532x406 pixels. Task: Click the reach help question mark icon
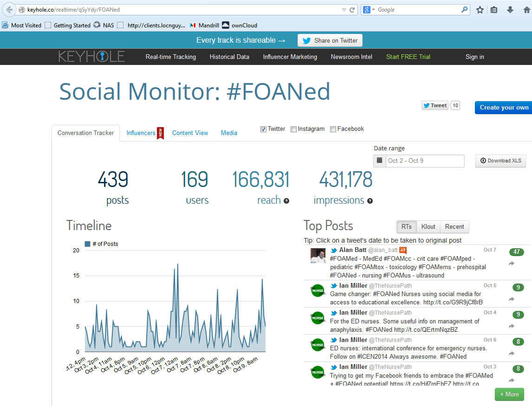click(286, 201)
